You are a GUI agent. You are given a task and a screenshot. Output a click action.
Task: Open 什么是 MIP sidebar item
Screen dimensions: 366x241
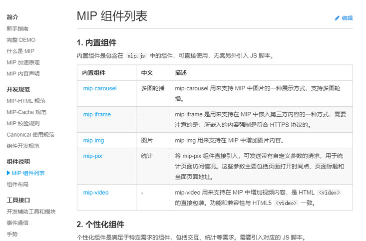(20, 51)
